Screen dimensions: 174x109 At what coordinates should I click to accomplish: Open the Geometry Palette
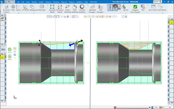pyautogui.click(x=52, y=7)
